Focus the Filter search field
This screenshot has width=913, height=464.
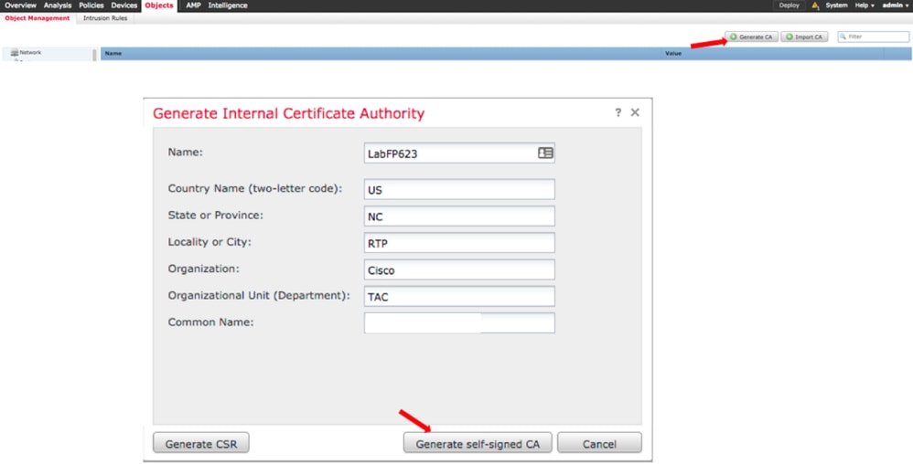874,37
